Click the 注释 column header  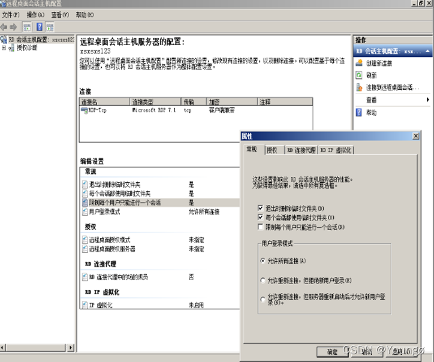point(285,102)
